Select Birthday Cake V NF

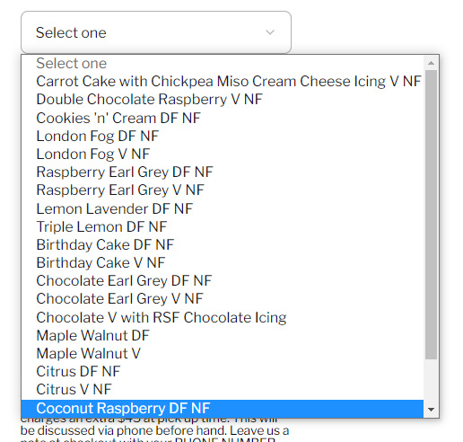[x=223, y=262]
